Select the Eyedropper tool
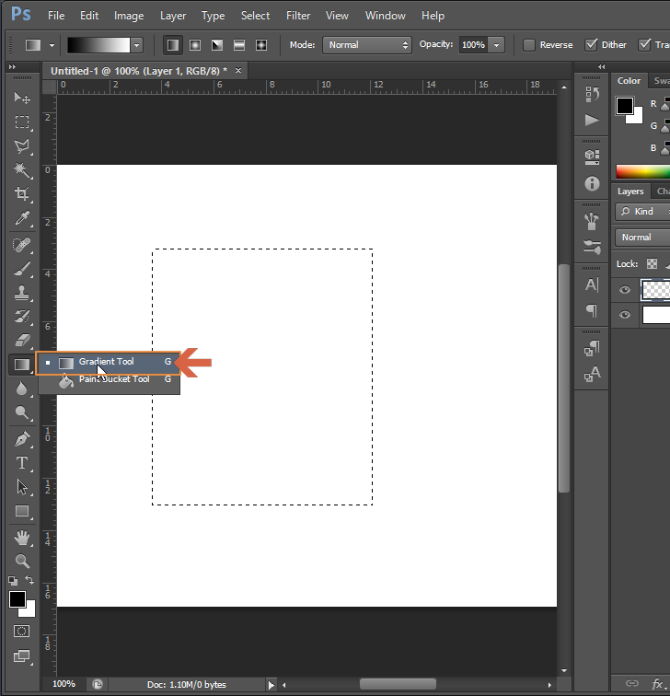 tap(22, 218)
